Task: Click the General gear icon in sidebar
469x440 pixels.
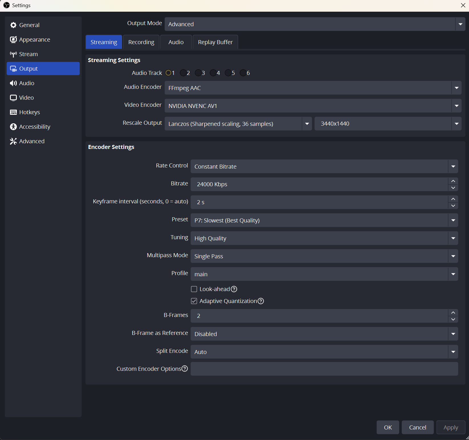Action: [x=13, y=25]
